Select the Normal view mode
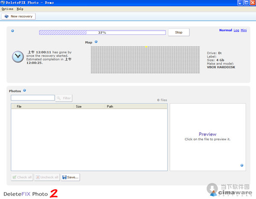The image size is (256, 199). click(x=225, y=30)
